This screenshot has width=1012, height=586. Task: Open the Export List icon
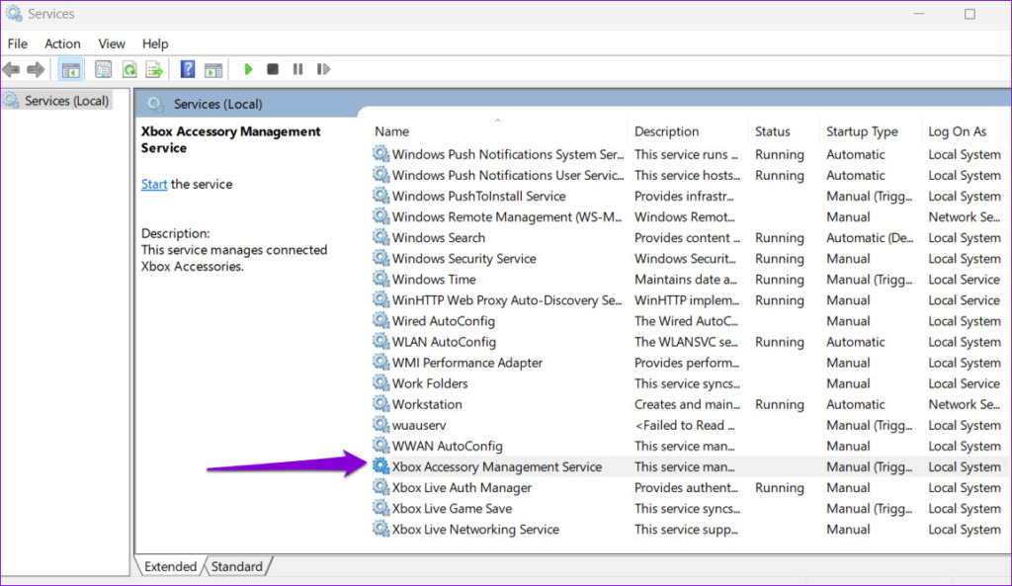[x=153, y=69]
